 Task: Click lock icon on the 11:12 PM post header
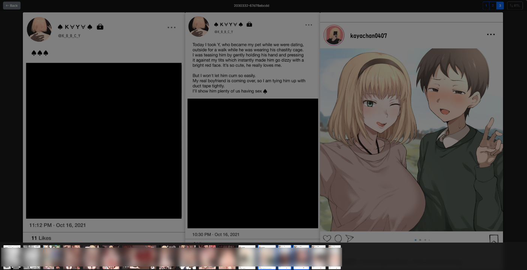[100, 27]
